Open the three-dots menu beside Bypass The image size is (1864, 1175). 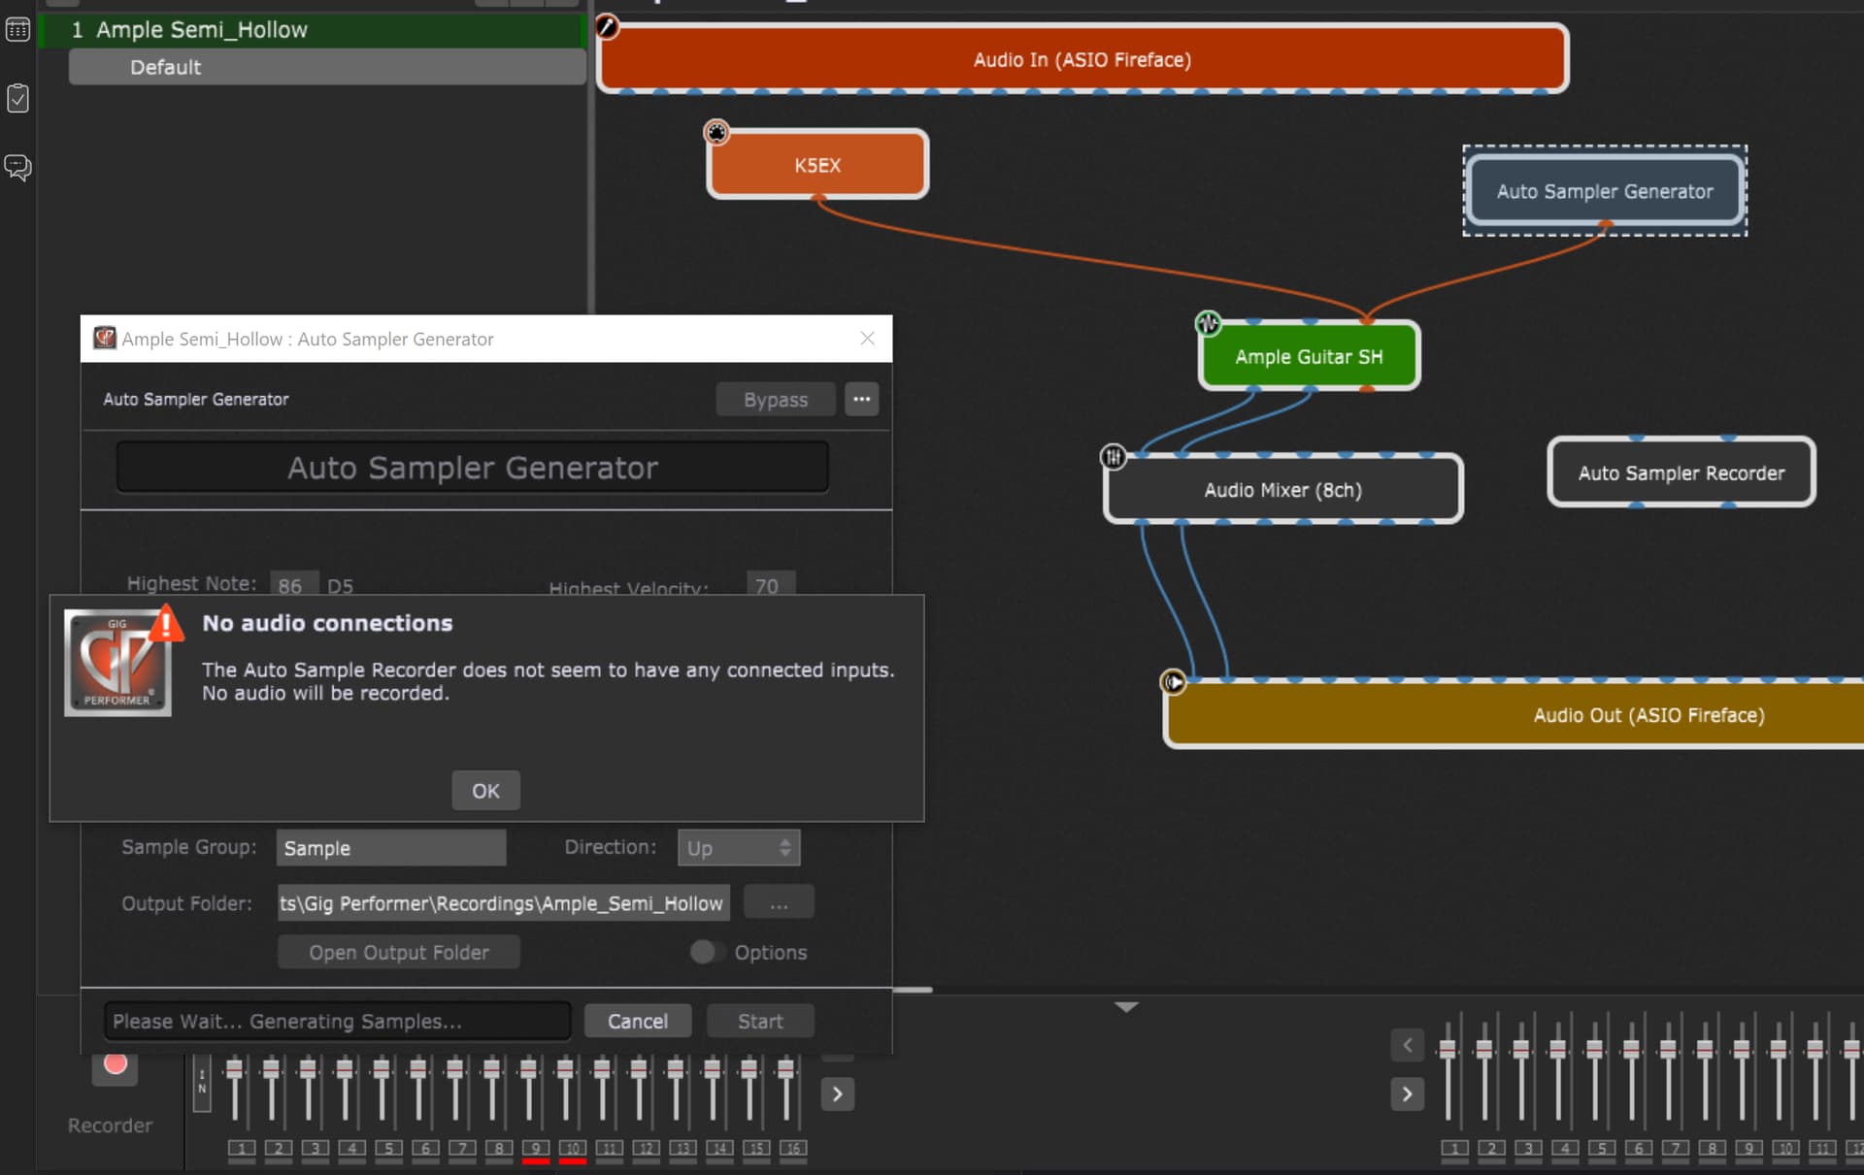pos(861,399)
